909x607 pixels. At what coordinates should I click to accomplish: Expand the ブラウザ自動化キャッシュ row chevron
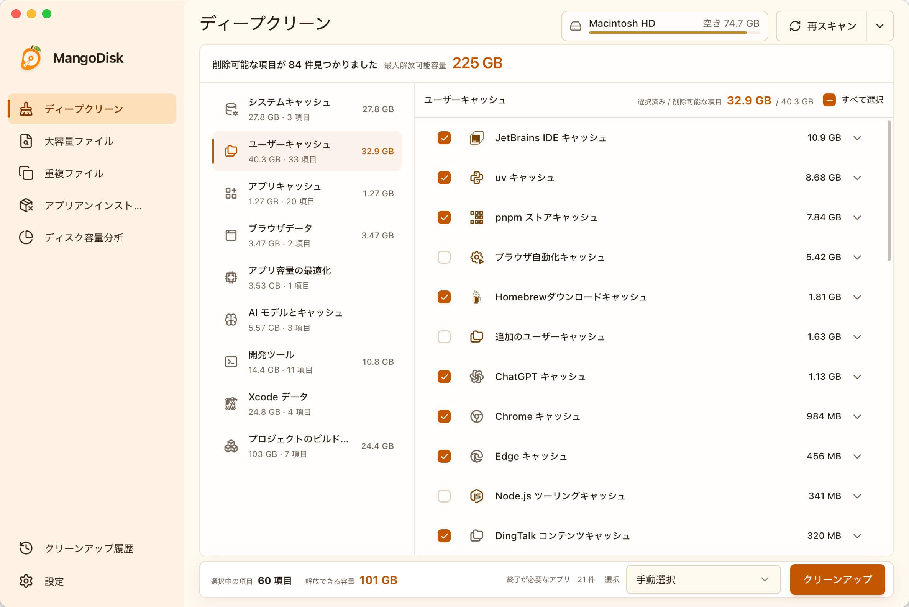[x=857, y=258]
